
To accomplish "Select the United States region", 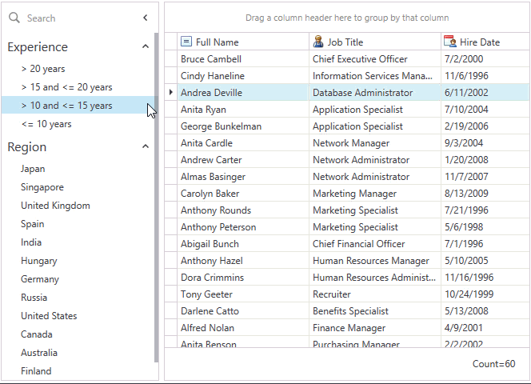I will [x=49, y=316].
